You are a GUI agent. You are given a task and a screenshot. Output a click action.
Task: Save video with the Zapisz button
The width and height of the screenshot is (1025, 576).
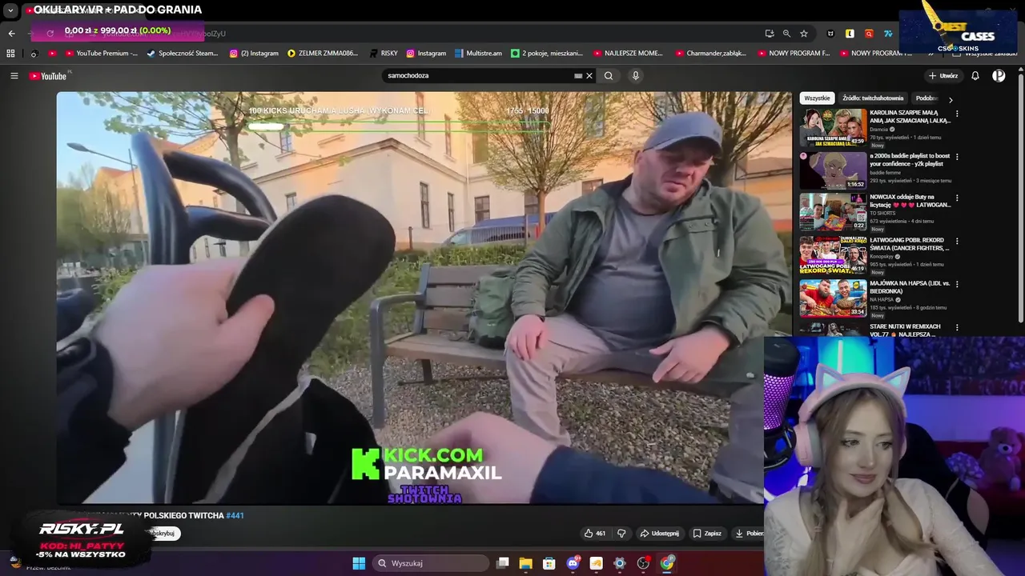[x=707, y=534]
